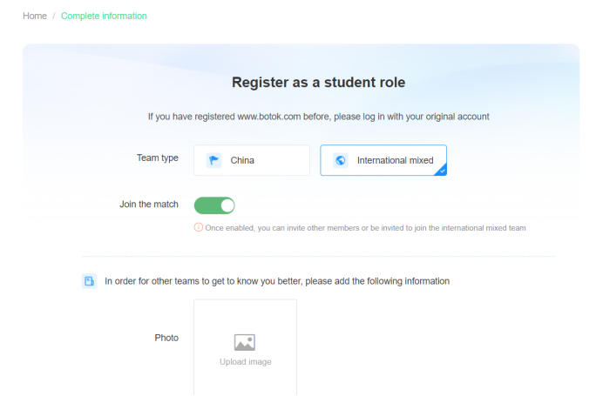This screenshot has height=396, width=603.
Task: Click the document icon beside additional information text
Action: pos(89,281)
